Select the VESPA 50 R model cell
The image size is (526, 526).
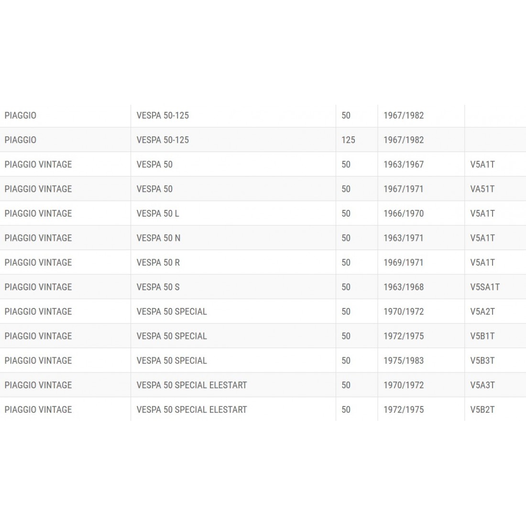point(158,263)
